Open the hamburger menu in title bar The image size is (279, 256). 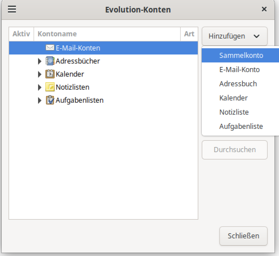pyautogui.click(x=12, y=10)
